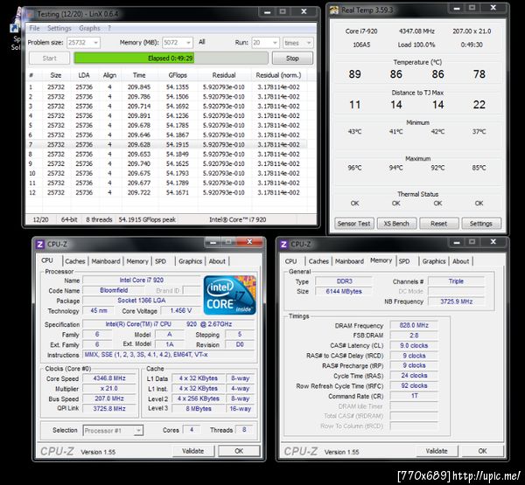
Task: Switch to Memory tab in left CPU-Z
Action: 137,261
